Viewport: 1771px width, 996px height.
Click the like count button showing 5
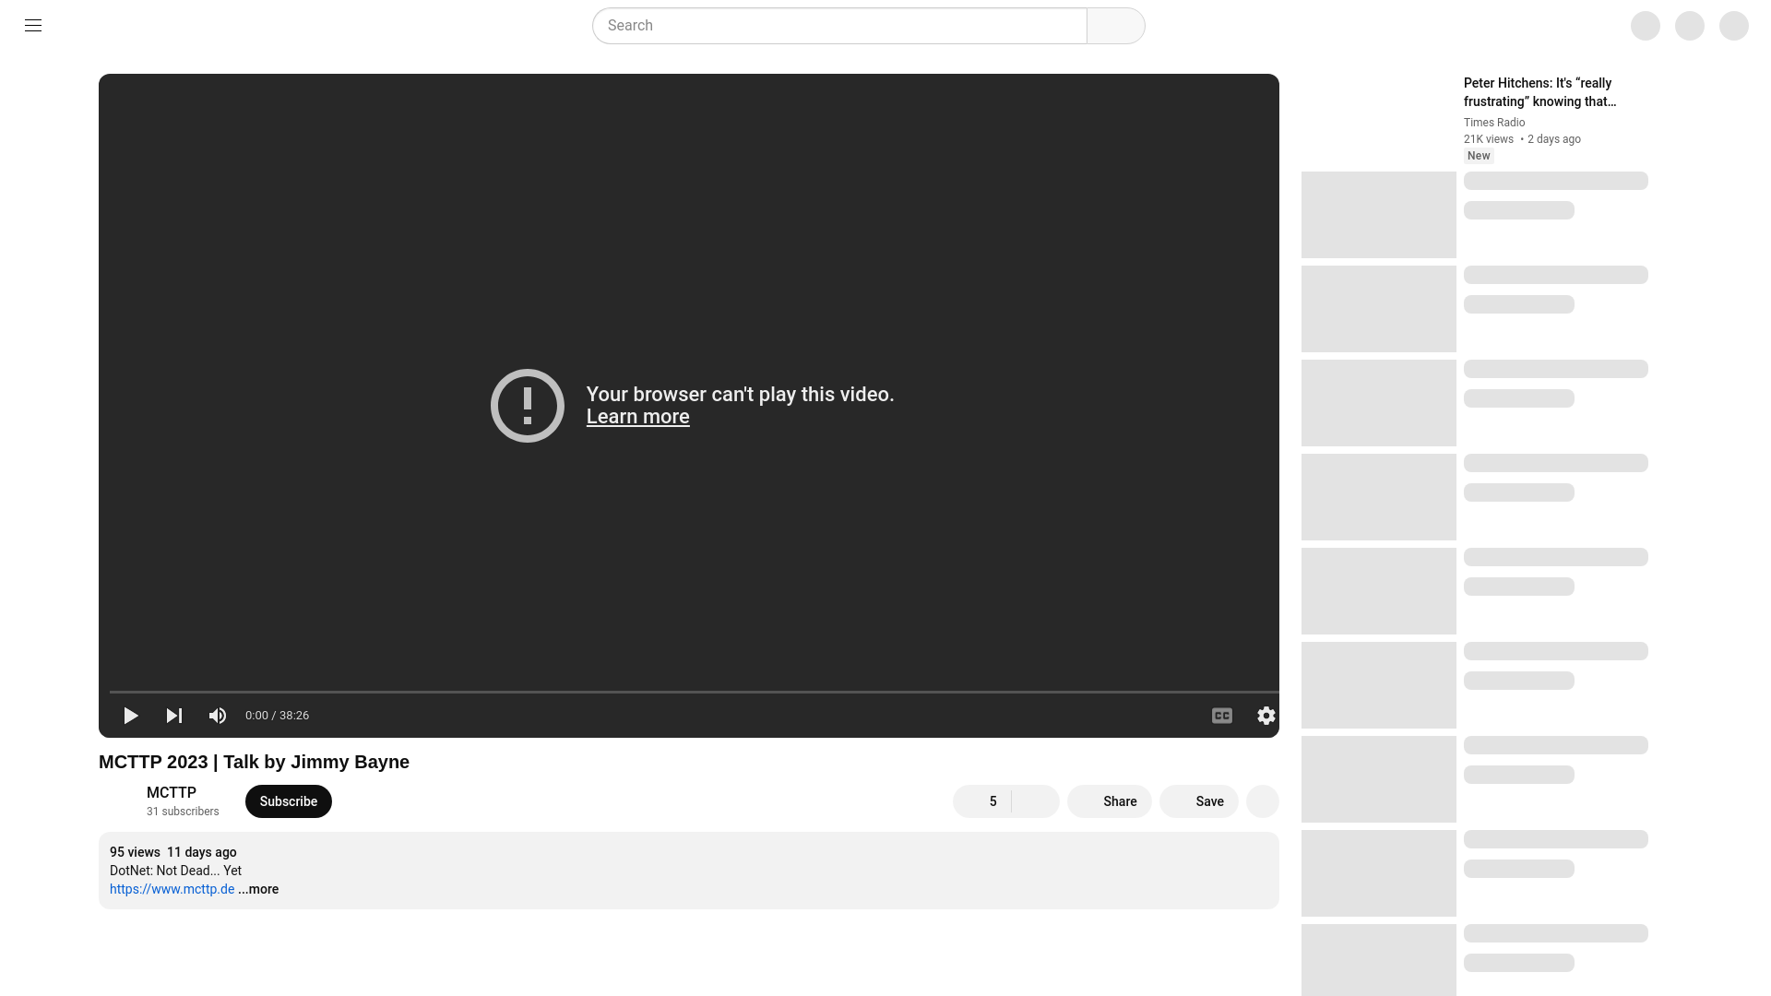(x=982, y=800)
